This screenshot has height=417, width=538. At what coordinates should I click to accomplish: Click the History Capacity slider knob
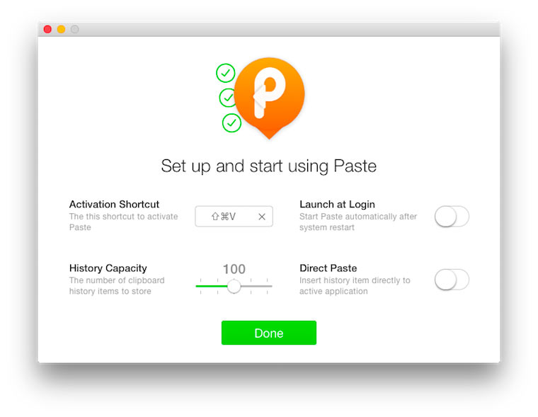pos(234,286)
